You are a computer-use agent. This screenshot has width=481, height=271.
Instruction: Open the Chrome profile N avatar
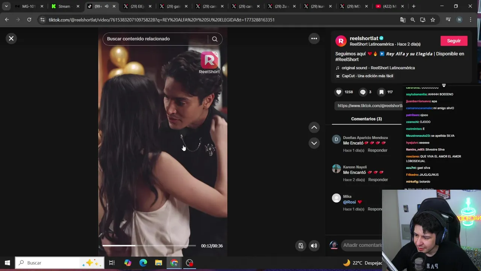pos(459,20)
